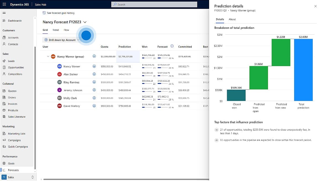Open Opportunities in the sidebar

[16, 68]
